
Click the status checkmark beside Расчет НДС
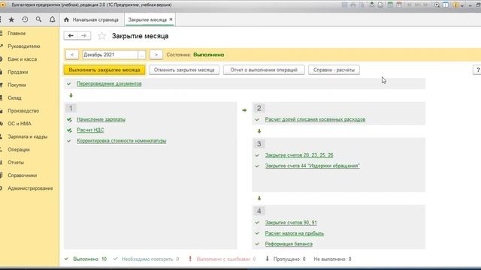(x=69, y=130)
